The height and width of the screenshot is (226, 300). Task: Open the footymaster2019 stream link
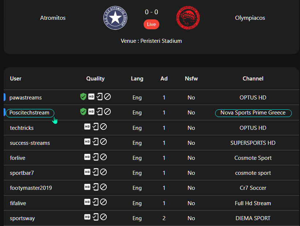31,188
